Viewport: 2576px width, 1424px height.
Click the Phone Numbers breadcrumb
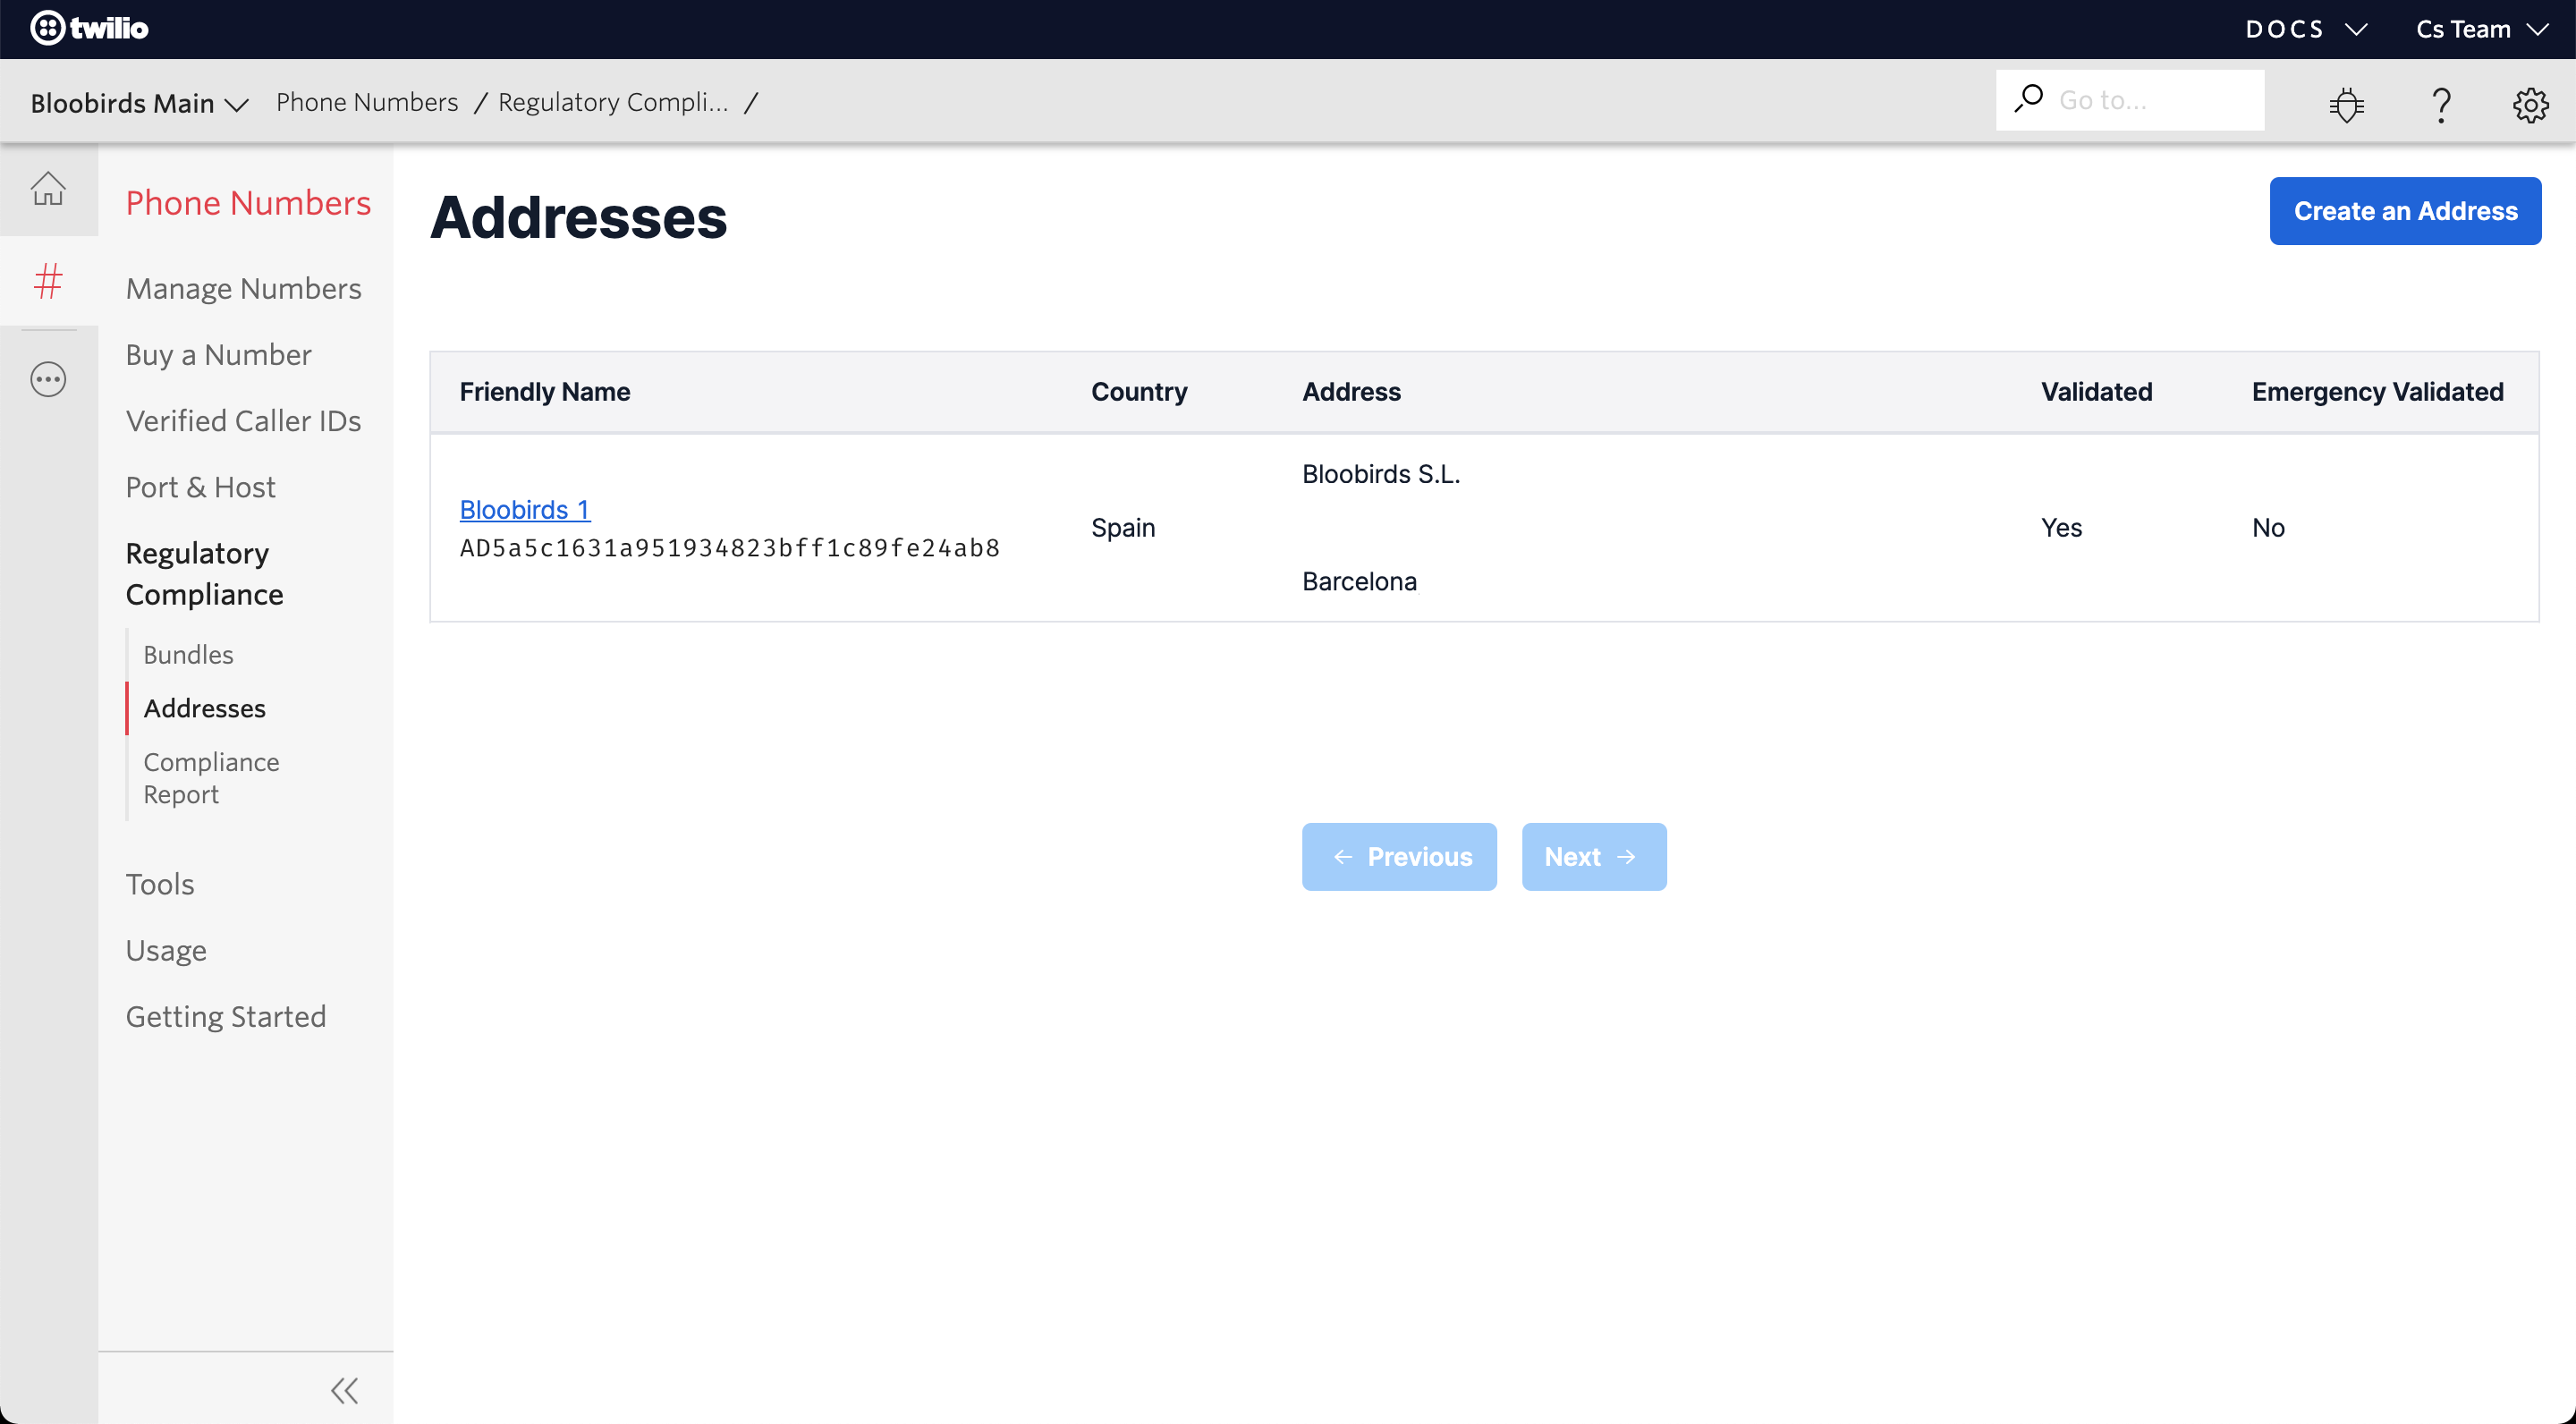[x=367, y=102]
